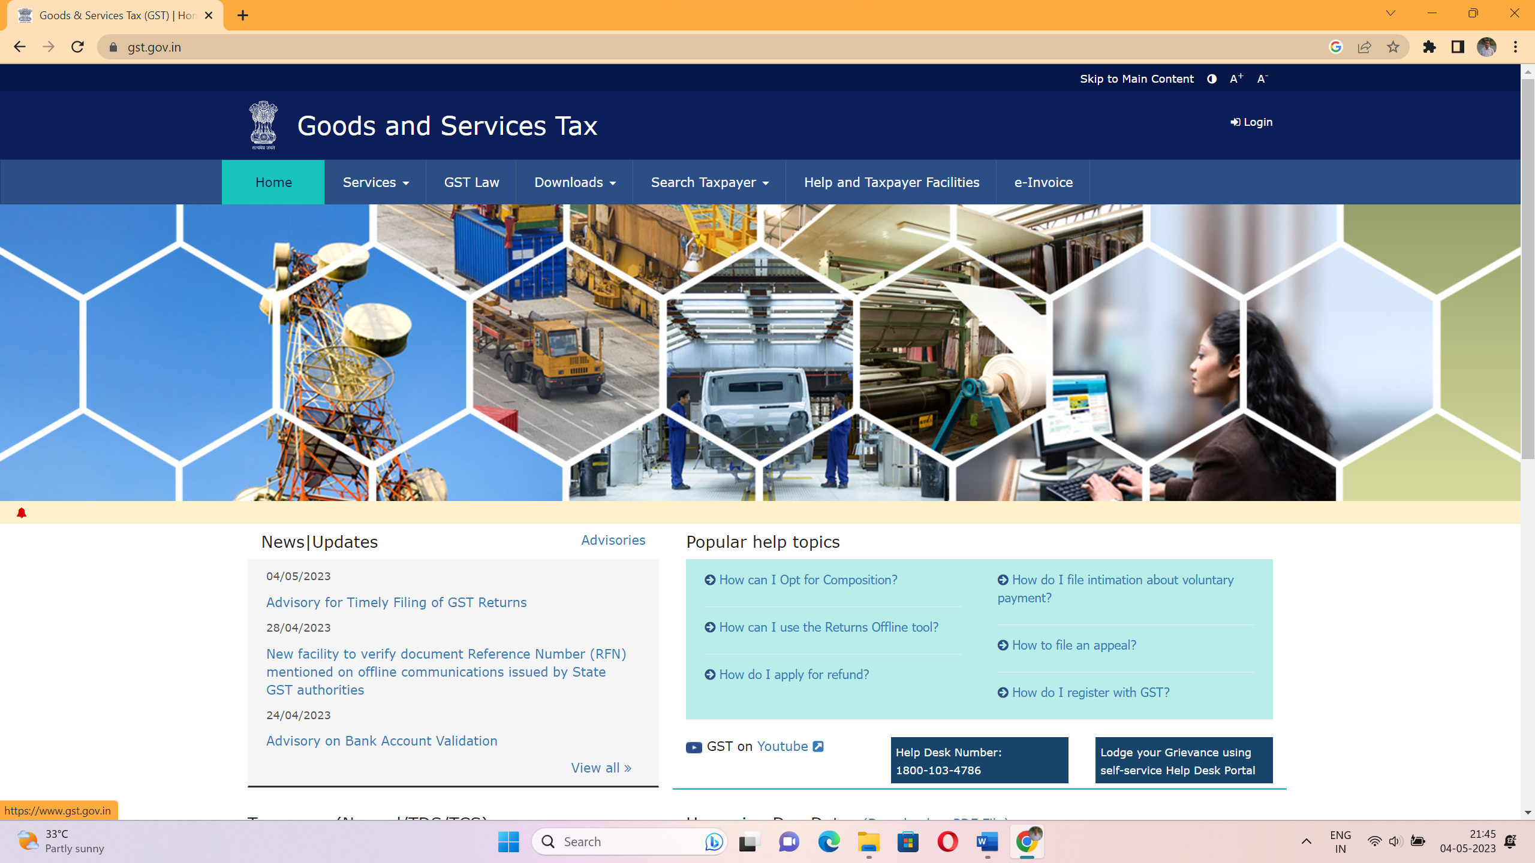
Task: Expand the Downloads dropdown menu
Action: (x=574, y=182)
